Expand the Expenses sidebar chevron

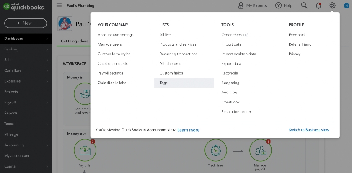pyautogui.click(x=47, y=81)
